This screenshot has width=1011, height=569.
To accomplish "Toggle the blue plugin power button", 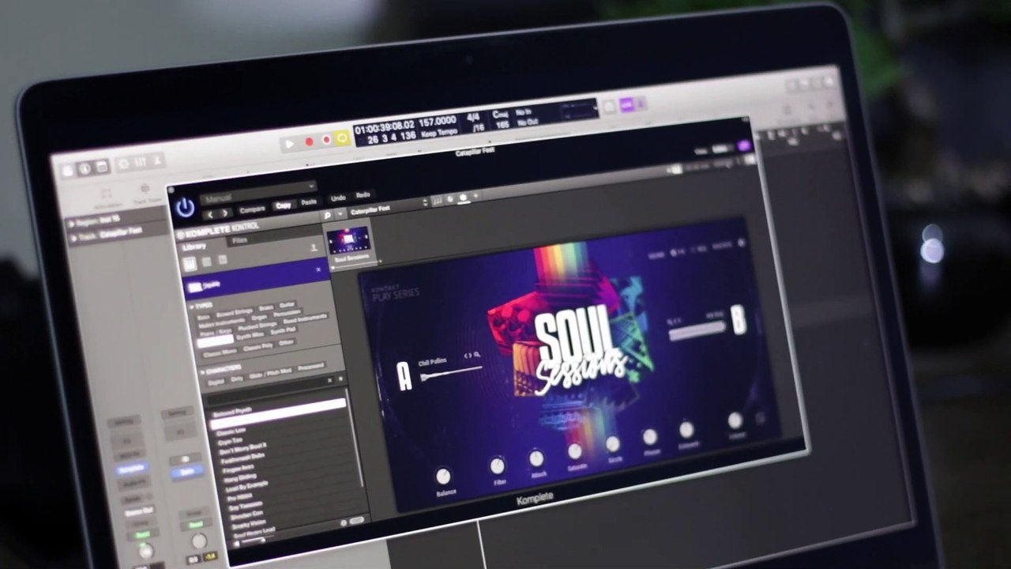I will (x=185, y=208).
